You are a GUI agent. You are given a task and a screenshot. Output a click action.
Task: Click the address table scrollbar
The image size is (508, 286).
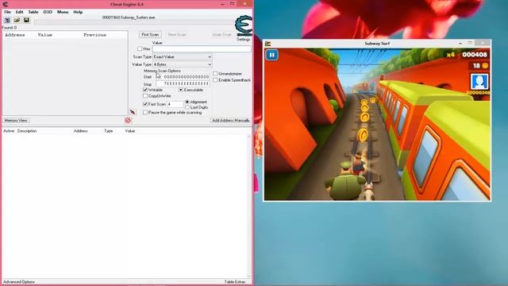click(249, 206)
